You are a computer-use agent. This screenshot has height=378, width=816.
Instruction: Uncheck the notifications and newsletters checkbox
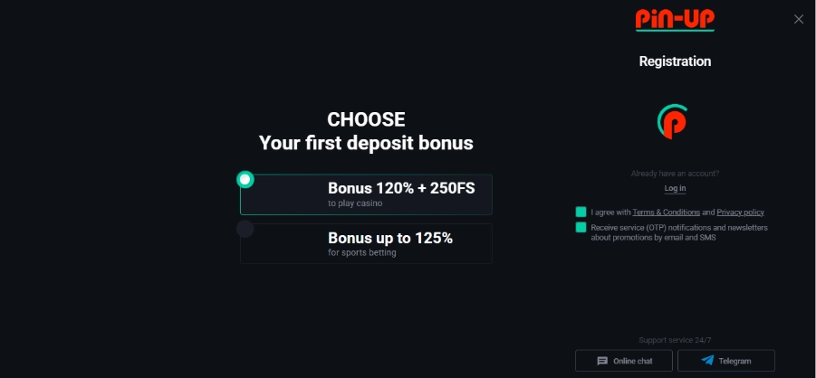click(581, 228)
